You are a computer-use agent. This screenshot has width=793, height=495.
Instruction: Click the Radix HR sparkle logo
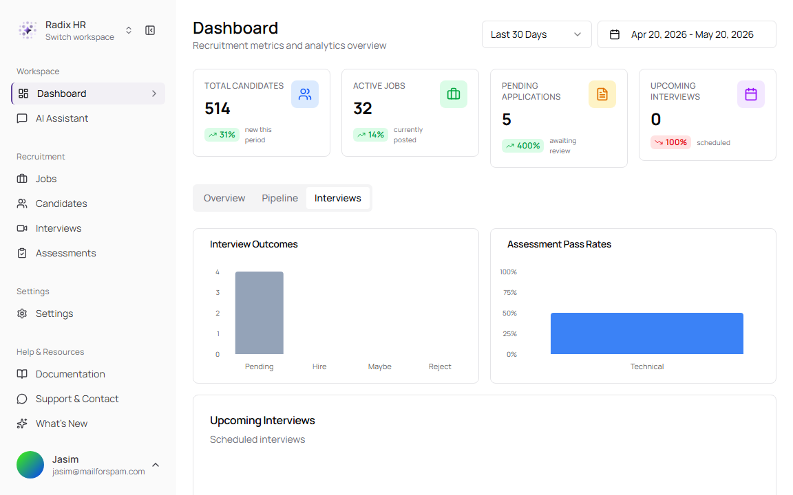pos(28,30)
